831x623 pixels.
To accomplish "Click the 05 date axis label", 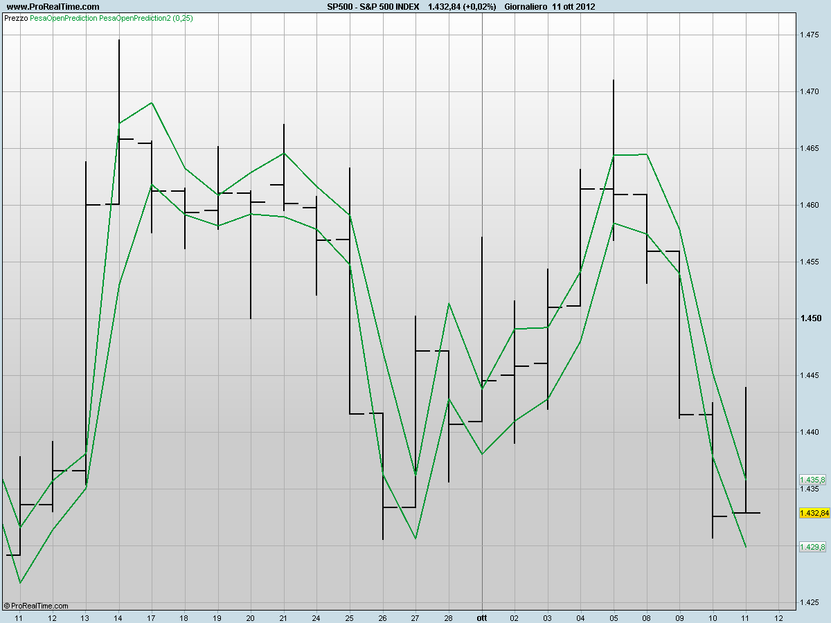I will pos(614,617).
